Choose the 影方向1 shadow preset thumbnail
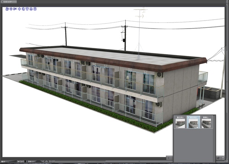Screen dimensions: 229x164 tap(180, 122)
